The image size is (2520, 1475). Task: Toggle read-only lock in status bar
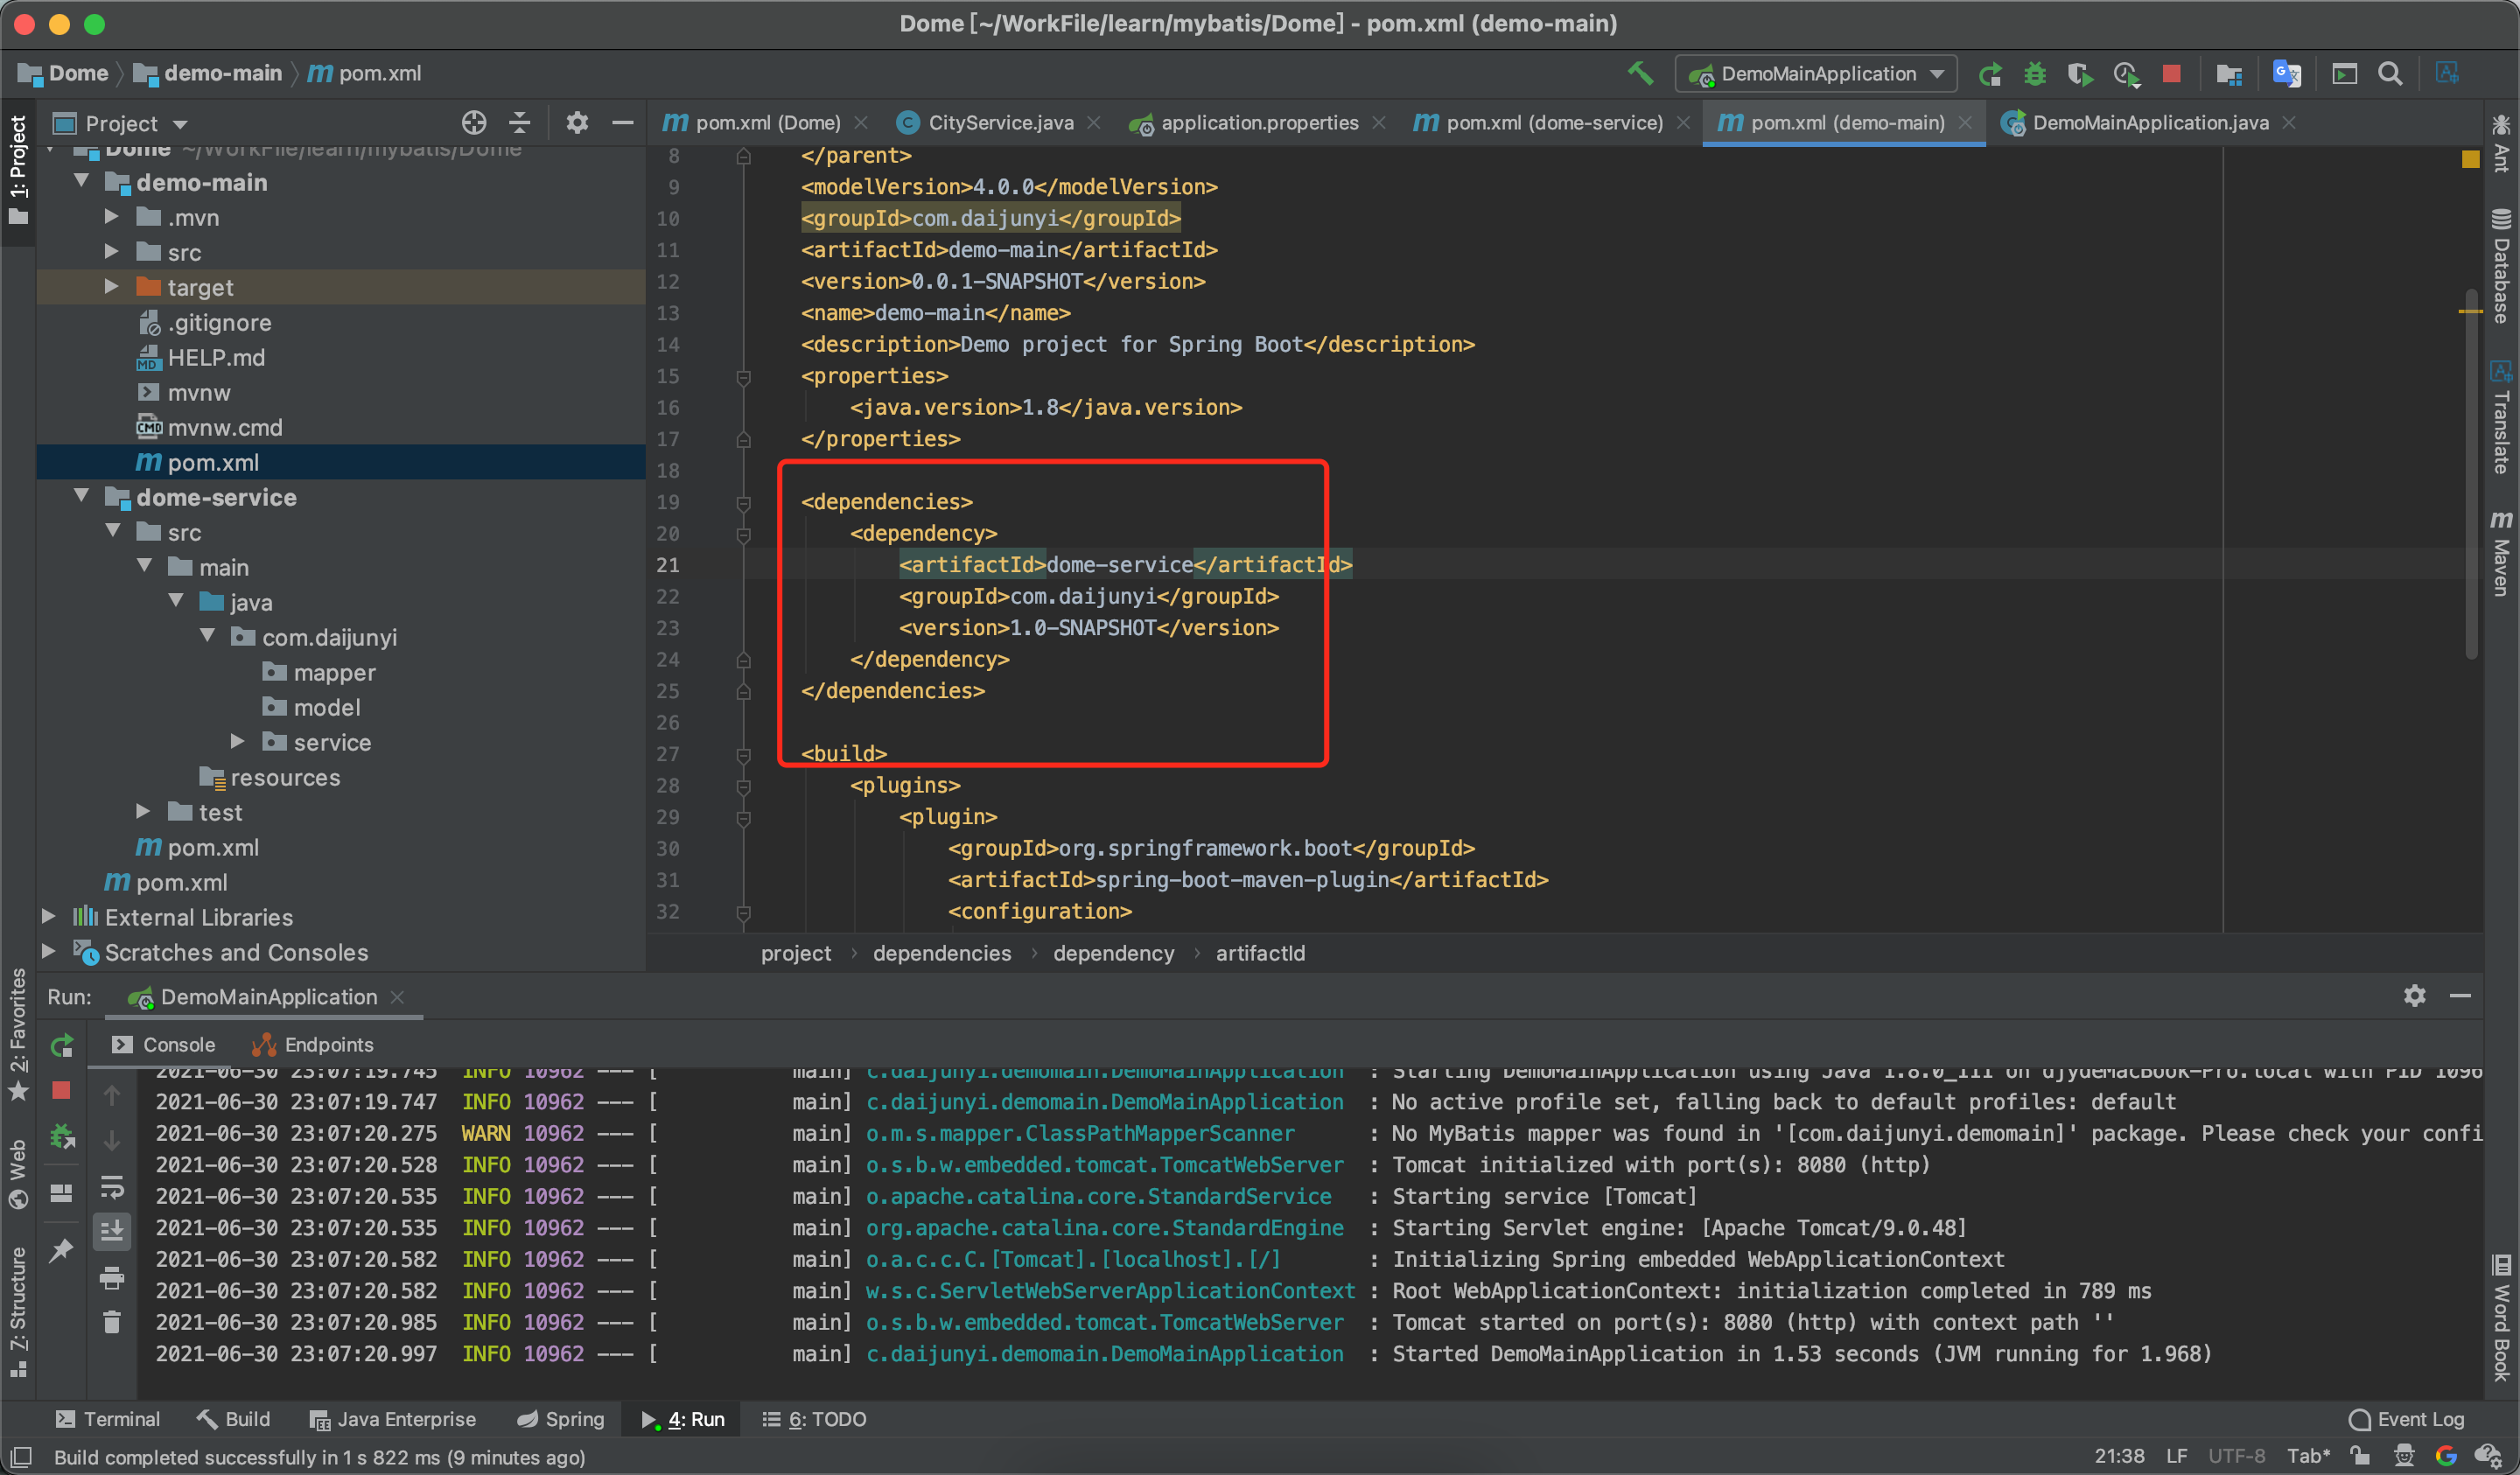(2360, 1456)
